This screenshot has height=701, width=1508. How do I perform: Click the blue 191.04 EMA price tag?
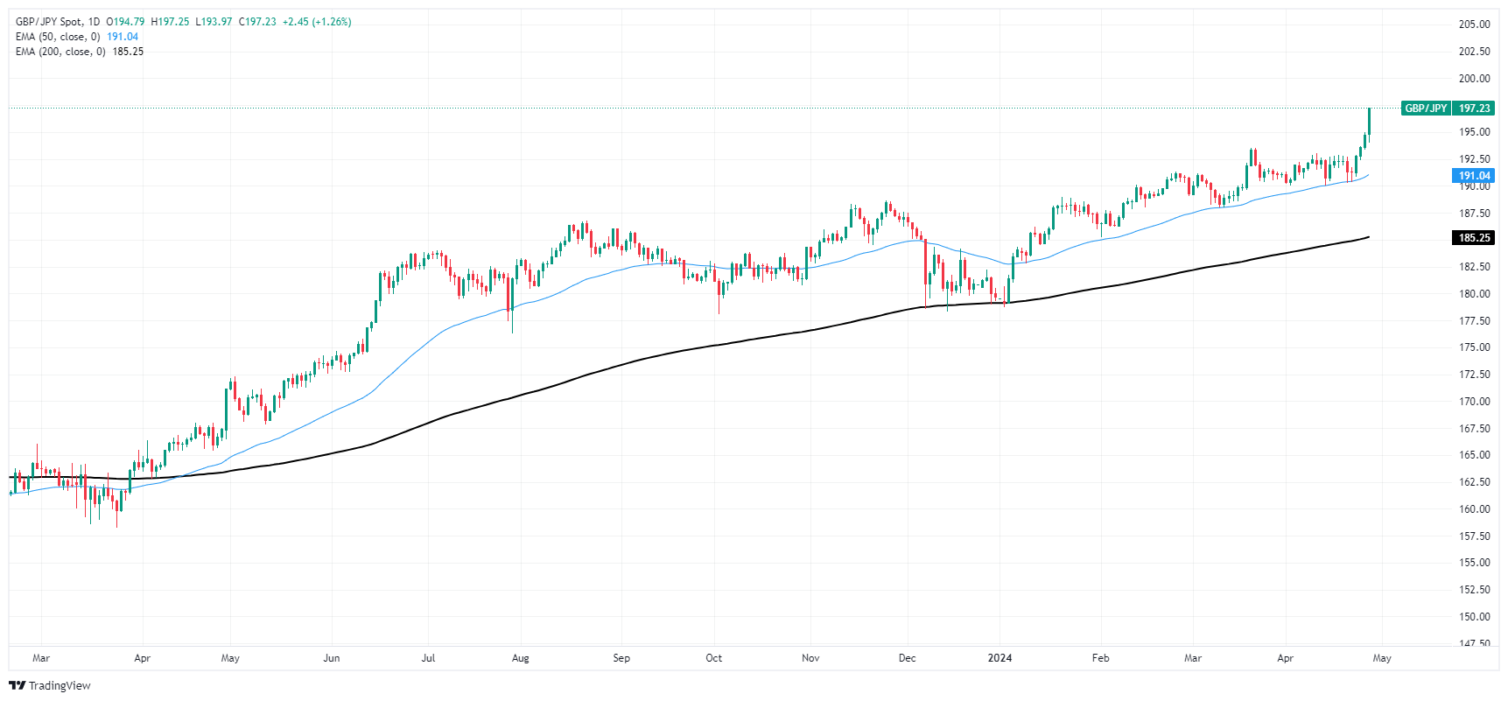point(1474,176)
